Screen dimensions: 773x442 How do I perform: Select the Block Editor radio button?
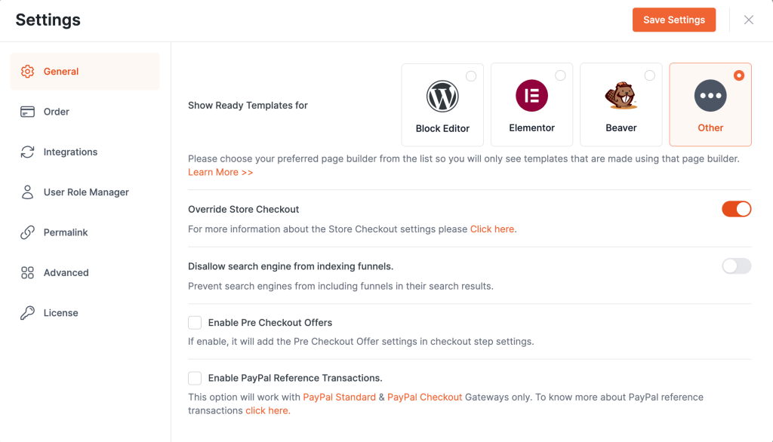[x=473, y=75]
